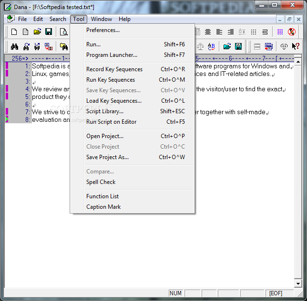This screenshot has height=301, width=307.
Task: Open the Edit menu
Action: click(38, 19)
